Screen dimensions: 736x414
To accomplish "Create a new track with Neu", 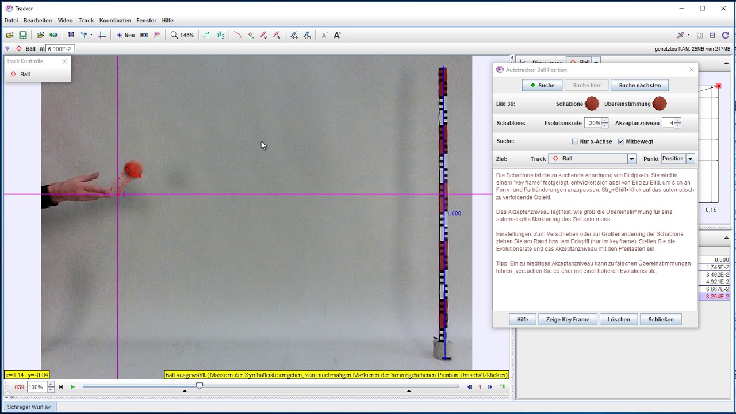I will click(x=125, y=35).
